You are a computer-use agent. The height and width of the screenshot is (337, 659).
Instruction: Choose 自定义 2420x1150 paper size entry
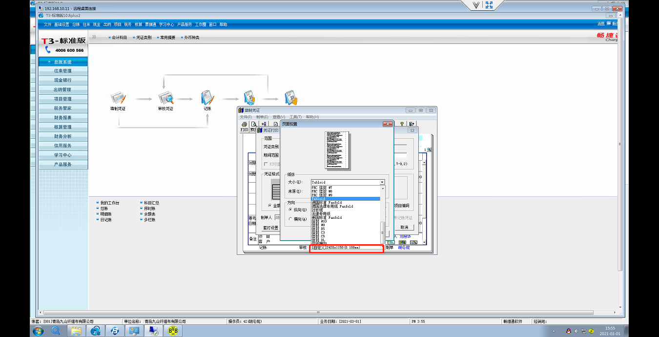point(346,248)
